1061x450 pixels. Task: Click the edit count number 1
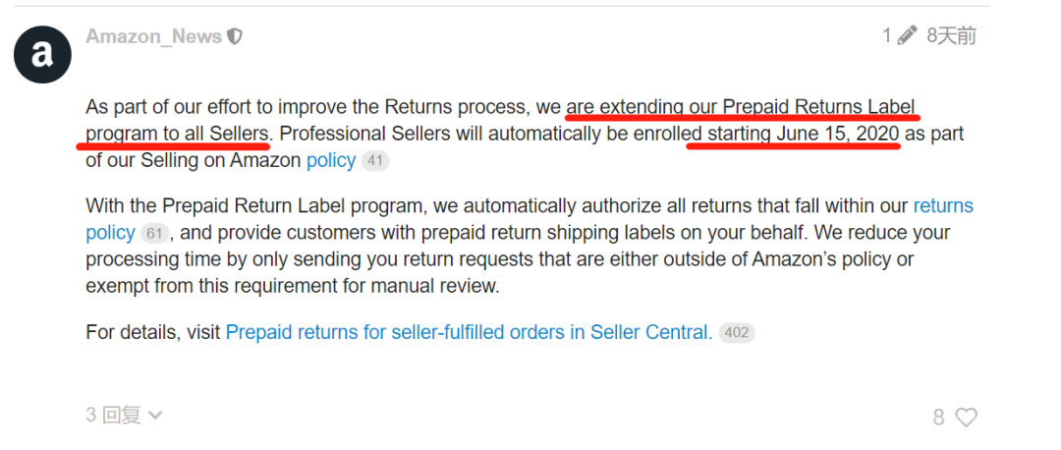tap(886, 36)
